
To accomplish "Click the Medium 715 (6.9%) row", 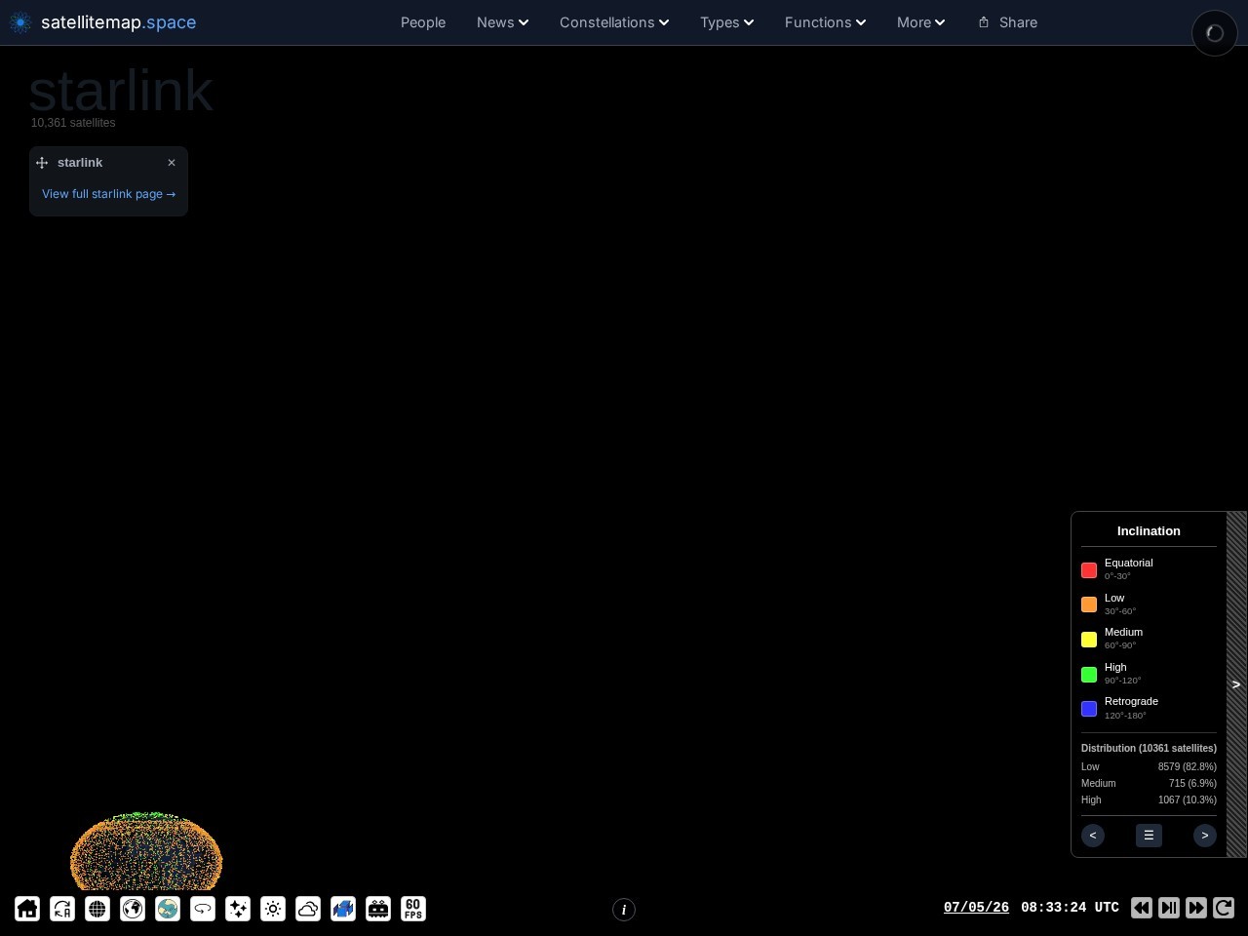I will 1149,783.
